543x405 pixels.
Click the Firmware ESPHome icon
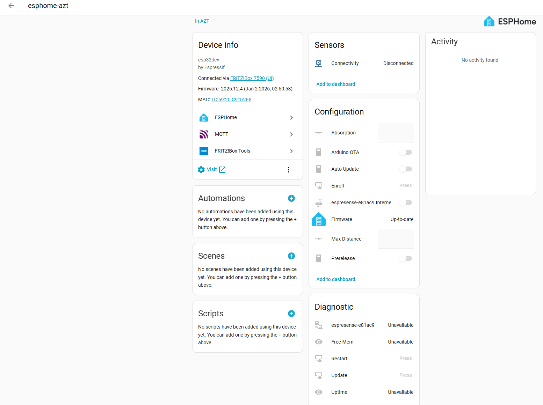click(319, 219)
